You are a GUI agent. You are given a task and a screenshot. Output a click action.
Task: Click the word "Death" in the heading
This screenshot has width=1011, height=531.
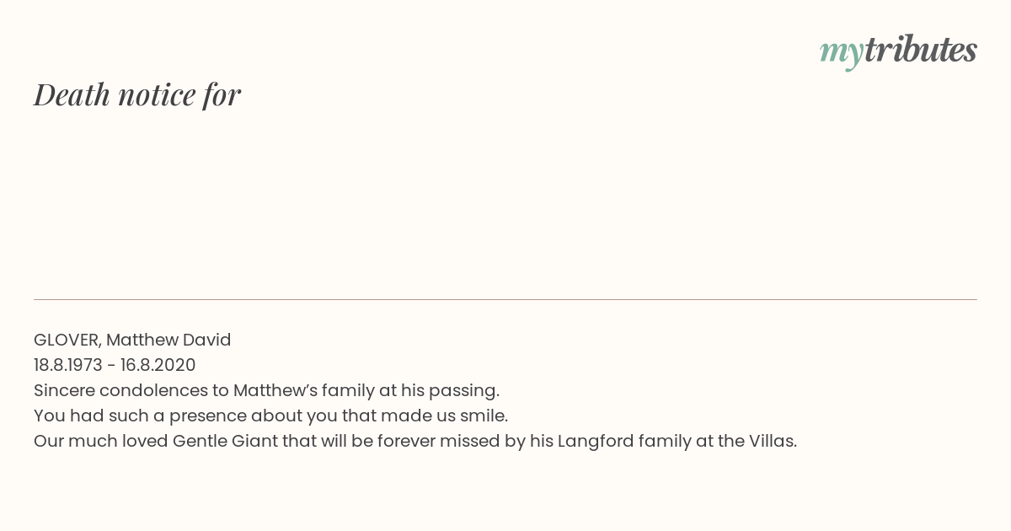coord(72,94)
